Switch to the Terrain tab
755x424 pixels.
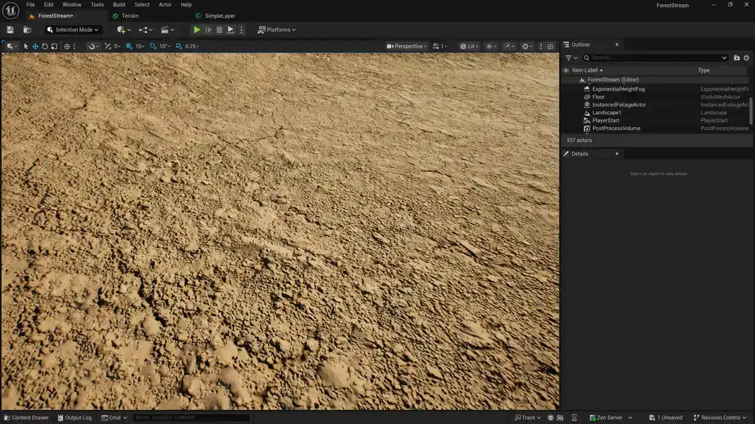(x=130, y=16)
